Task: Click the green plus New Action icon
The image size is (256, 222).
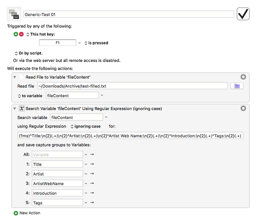Action: (x=16, y=213)
